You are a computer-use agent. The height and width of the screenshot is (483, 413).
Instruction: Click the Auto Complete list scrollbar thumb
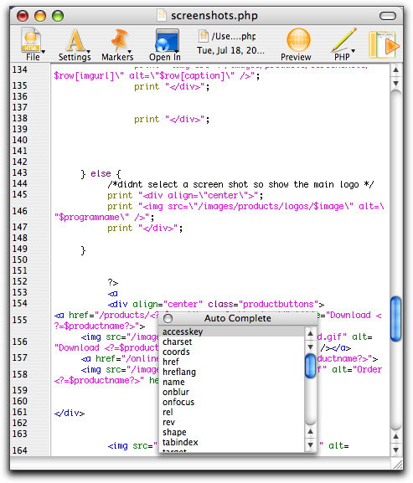(310, 367)
